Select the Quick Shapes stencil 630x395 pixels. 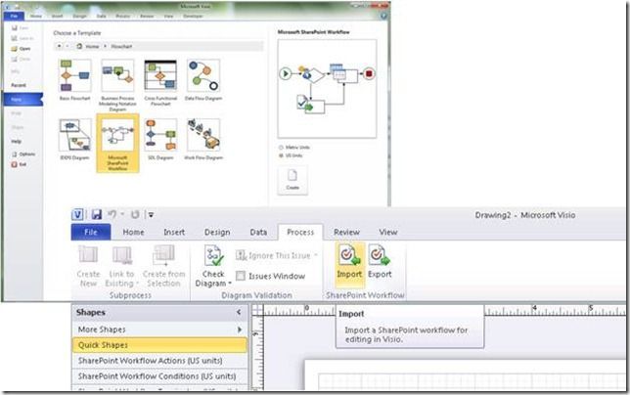click(159, 345)
